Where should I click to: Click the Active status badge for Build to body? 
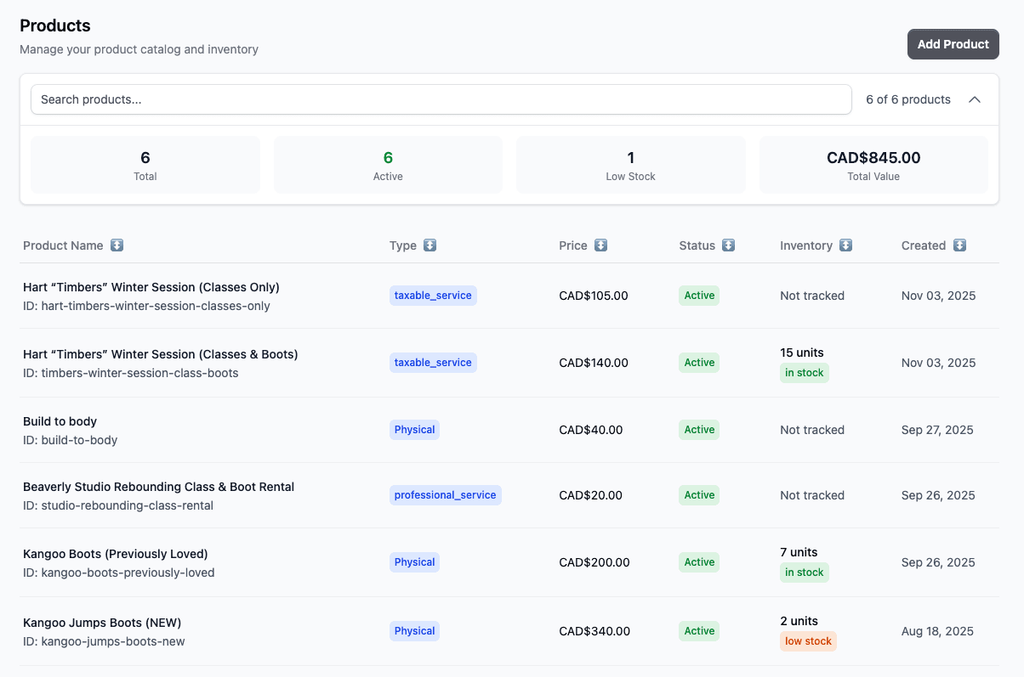(698, 429)
